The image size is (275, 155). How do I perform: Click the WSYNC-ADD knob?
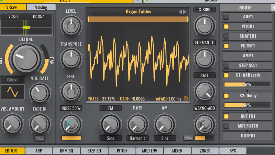pos(205,125)
